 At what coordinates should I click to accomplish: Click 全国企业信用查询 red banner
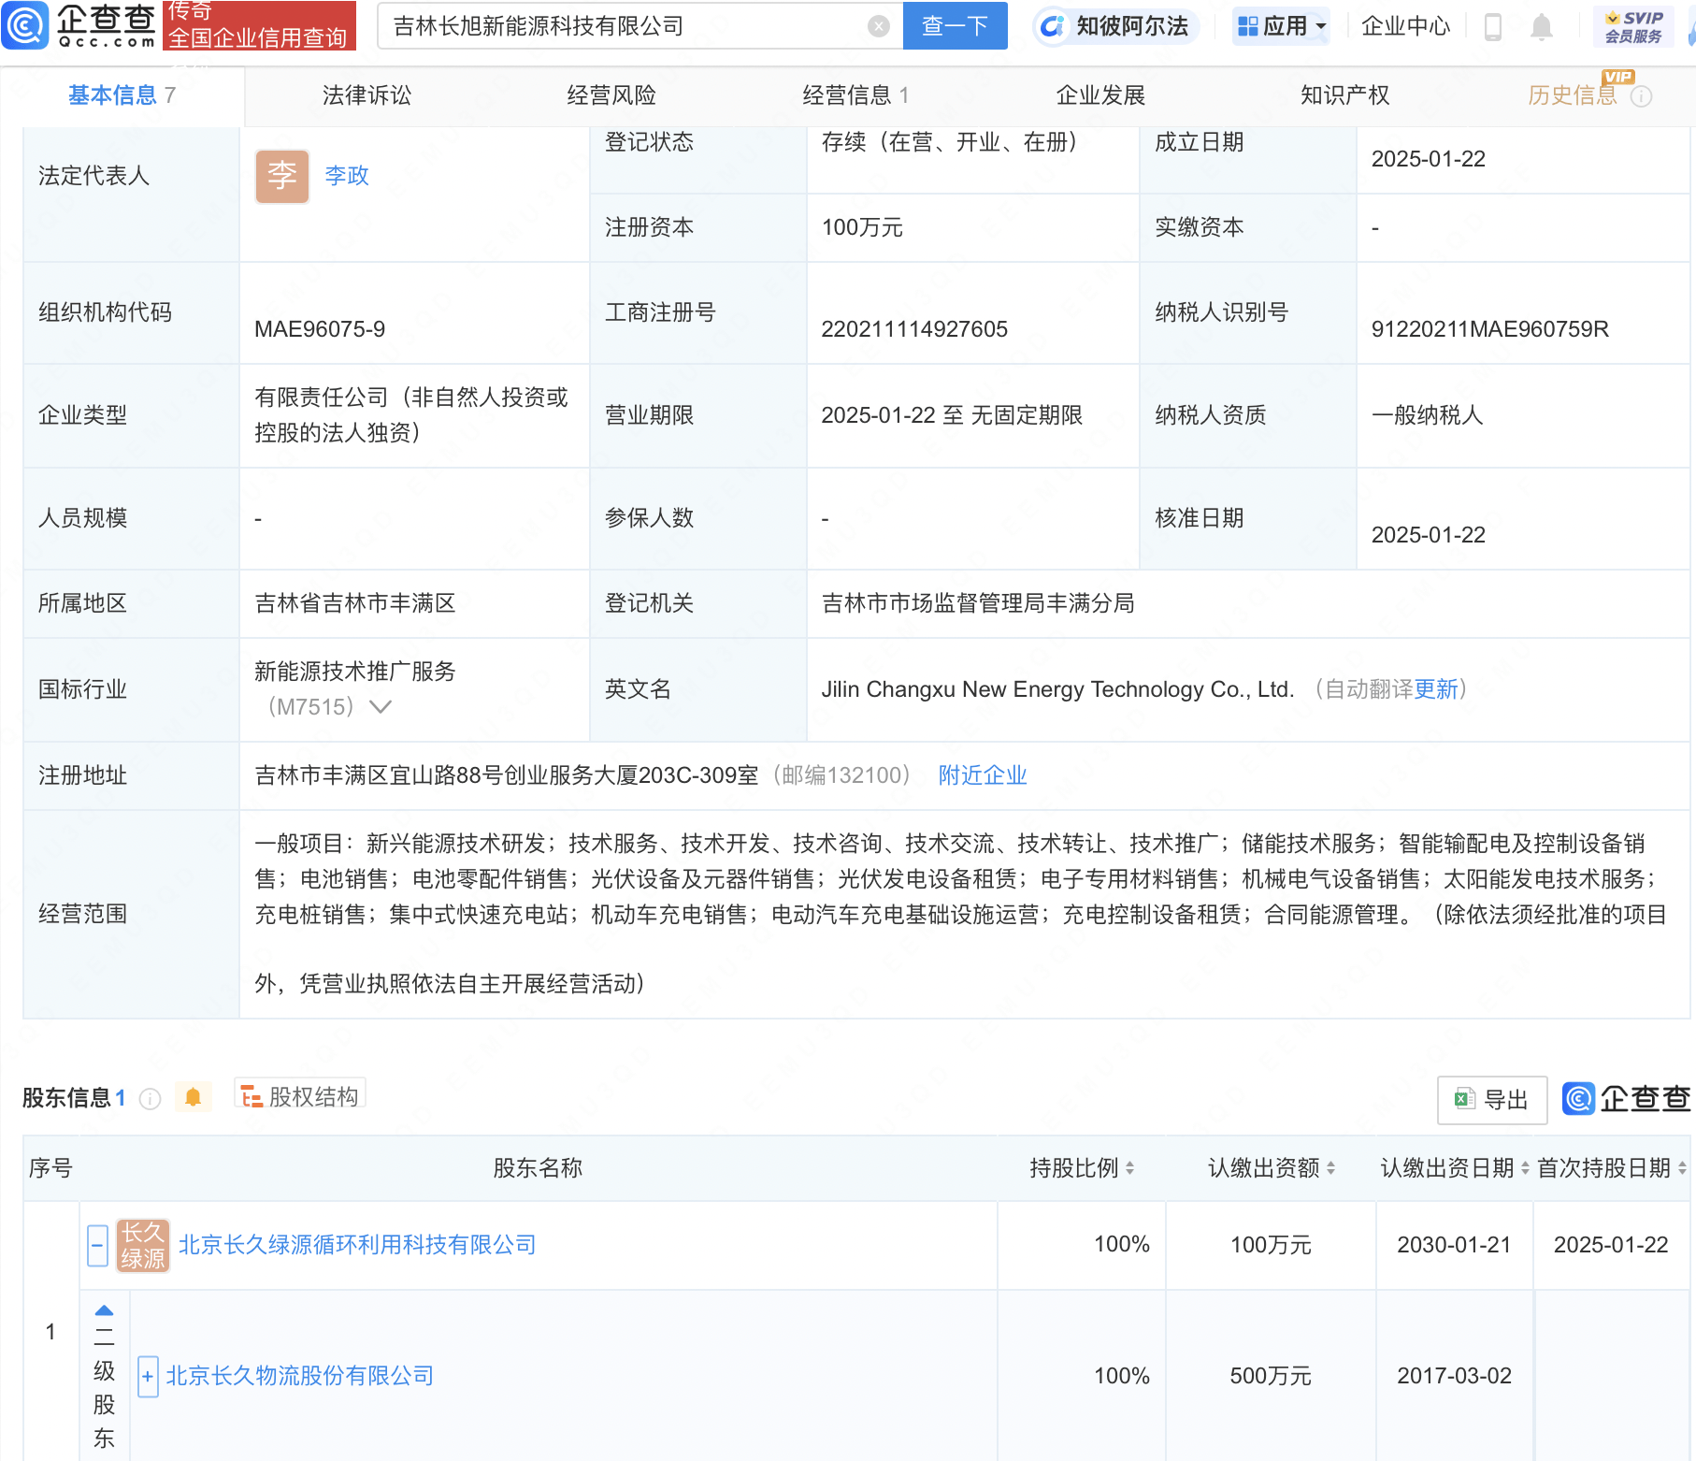click(259, 26)
